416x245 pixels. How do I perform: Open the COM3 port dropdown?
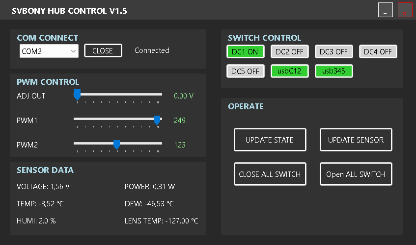click(x=49, y=51)
